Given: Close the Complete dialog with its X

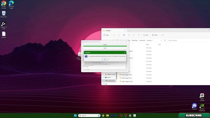Looking at the screenshot, I should pyautogui.click(x=124, y=52).
